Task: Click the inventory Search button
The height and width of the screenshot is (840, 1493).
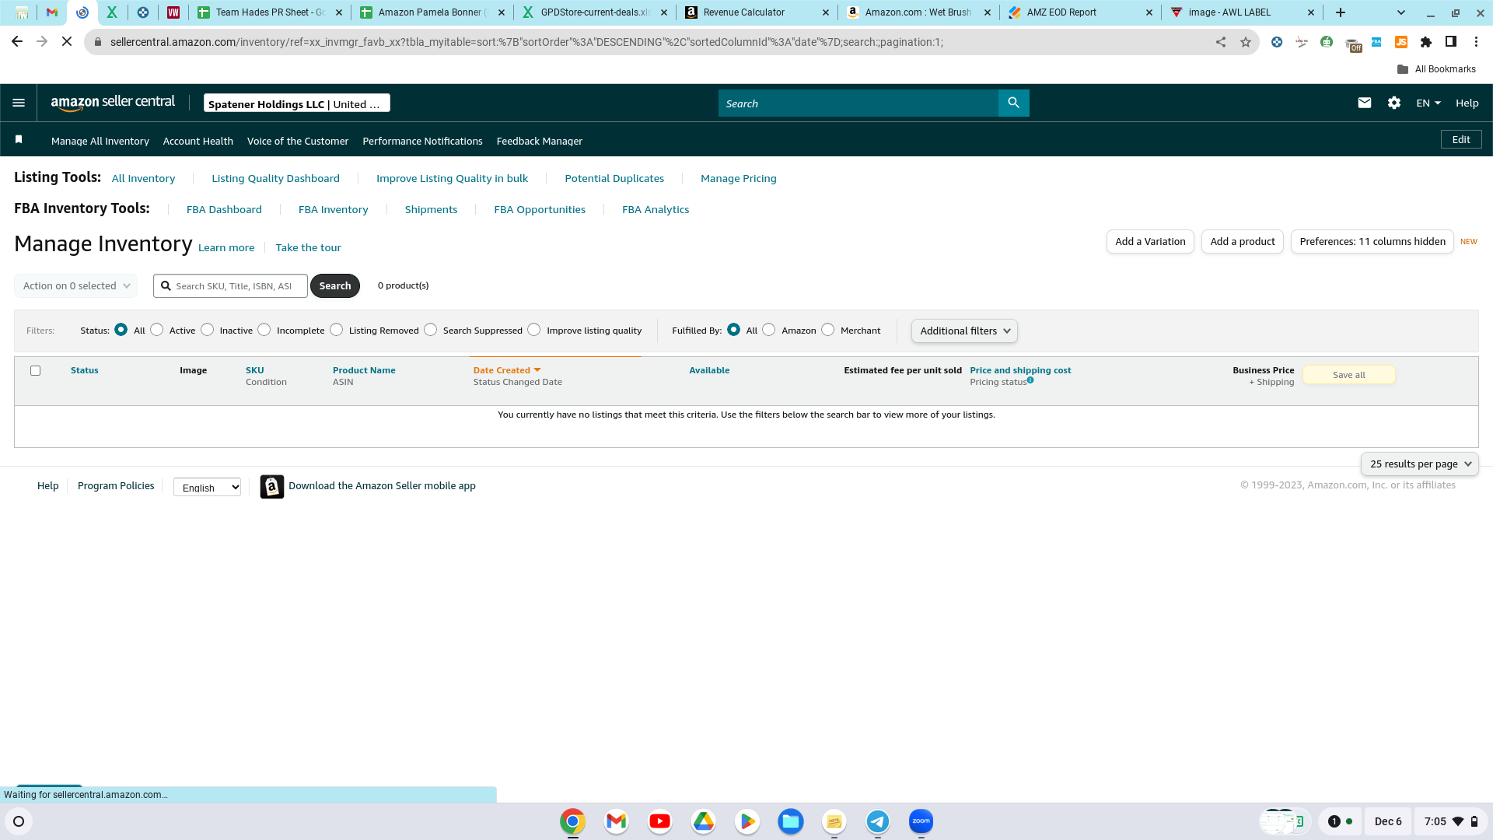Action: (x=335, y=285)
